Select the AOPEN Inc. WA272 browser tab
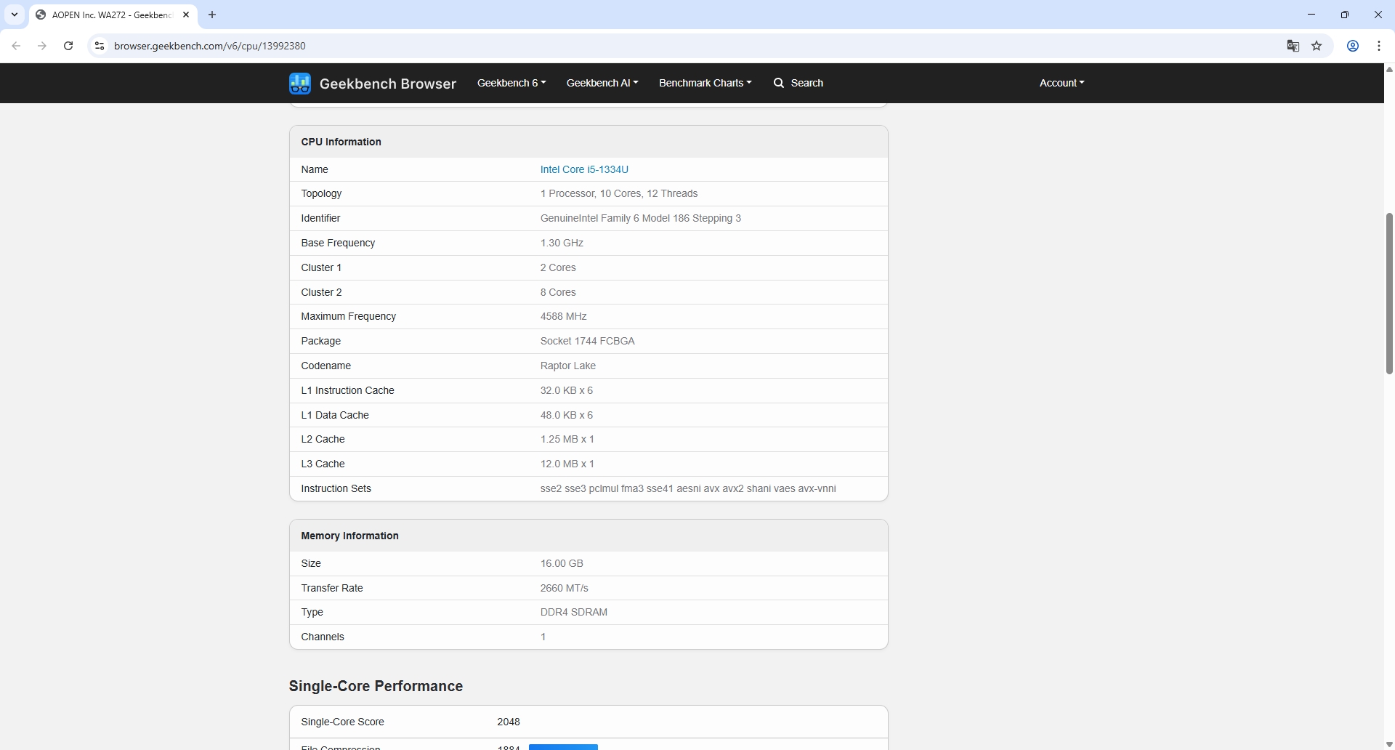The height and width of the screenshot is (750, 1395). pos(113,15)
